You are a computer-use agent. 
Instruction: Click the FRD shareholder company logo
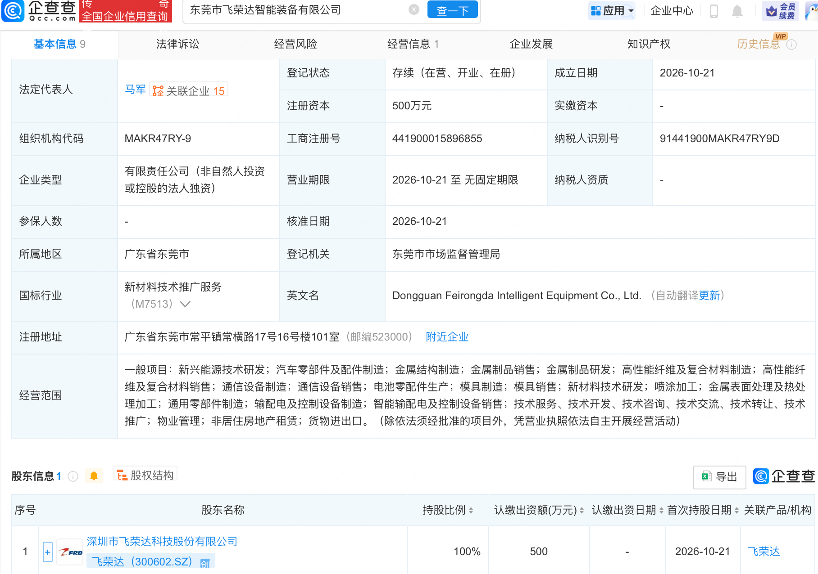[70, 552]
